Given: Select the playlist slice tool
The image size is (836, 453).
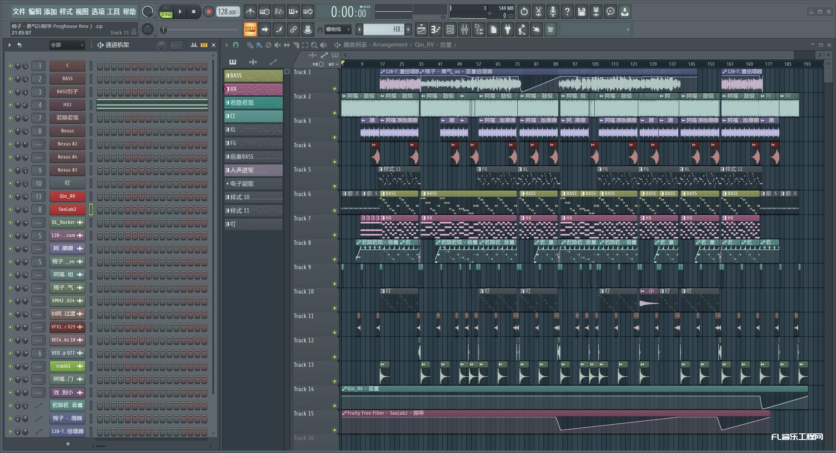Looking at the screenshot, I should [x=296, y=45].
